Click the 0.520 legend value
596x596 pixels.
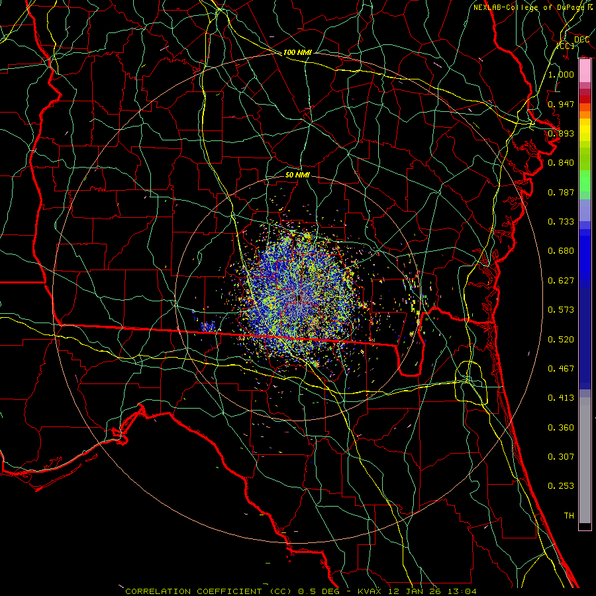click(x=561, y=340)
